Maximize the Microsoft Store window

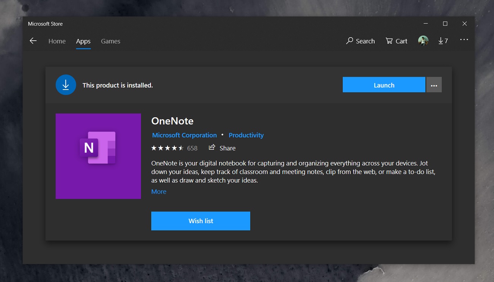click(x=445, y=24)
